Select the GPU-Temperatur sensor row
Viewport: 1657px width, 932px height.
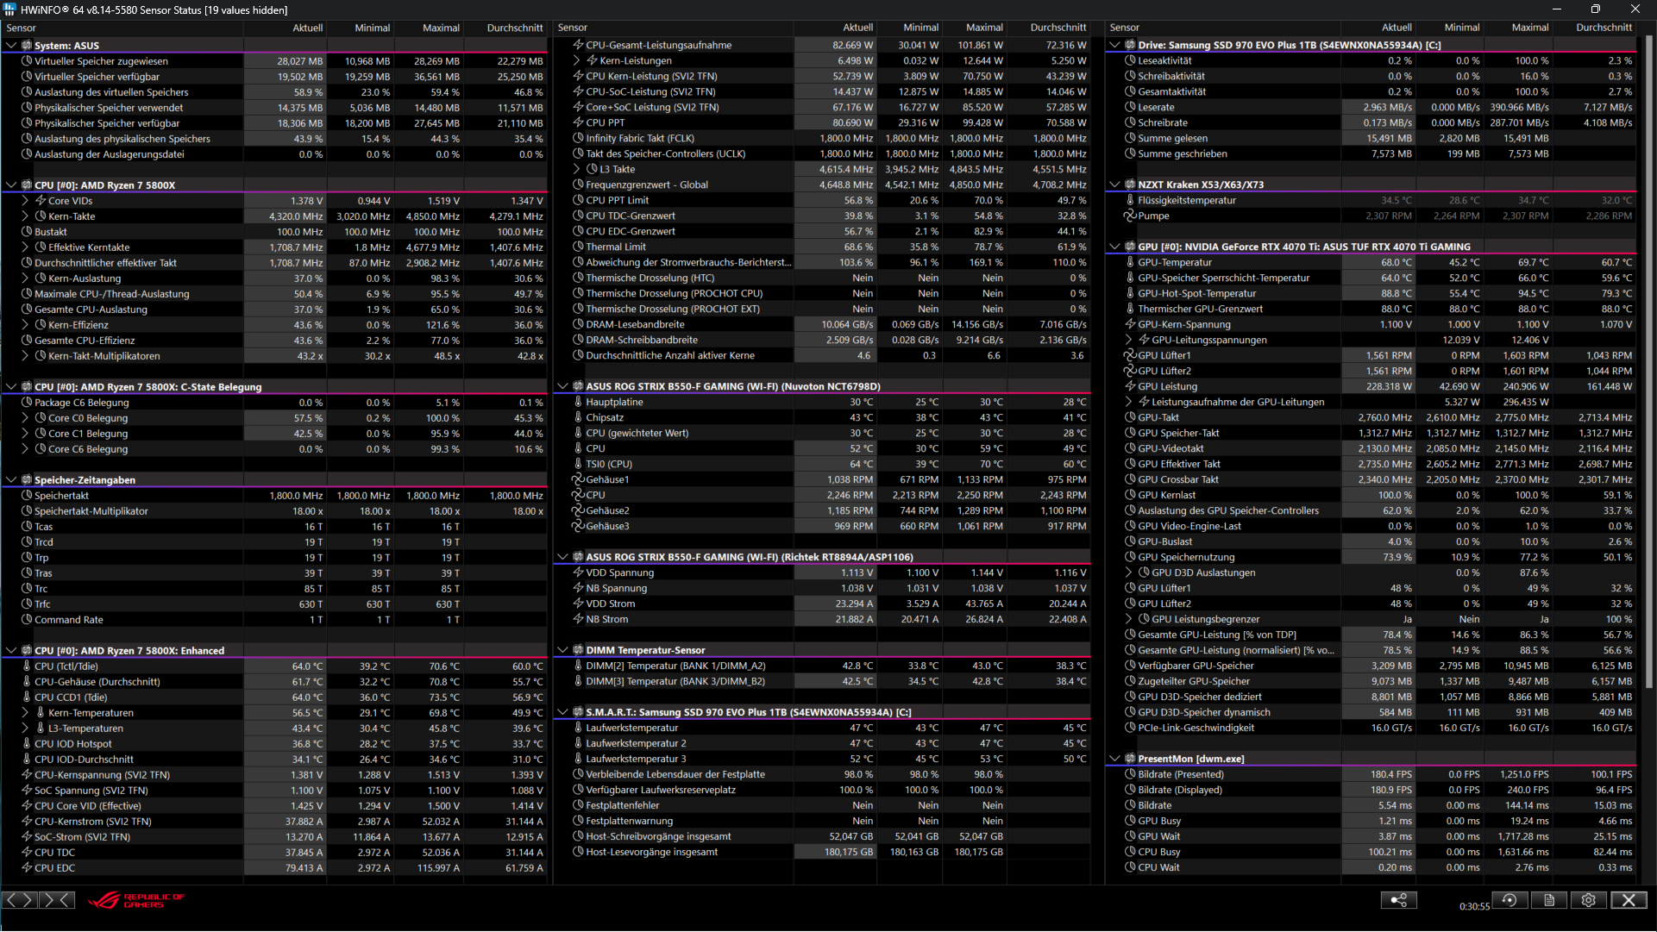pyautogui.click(x=1174, y=262)
